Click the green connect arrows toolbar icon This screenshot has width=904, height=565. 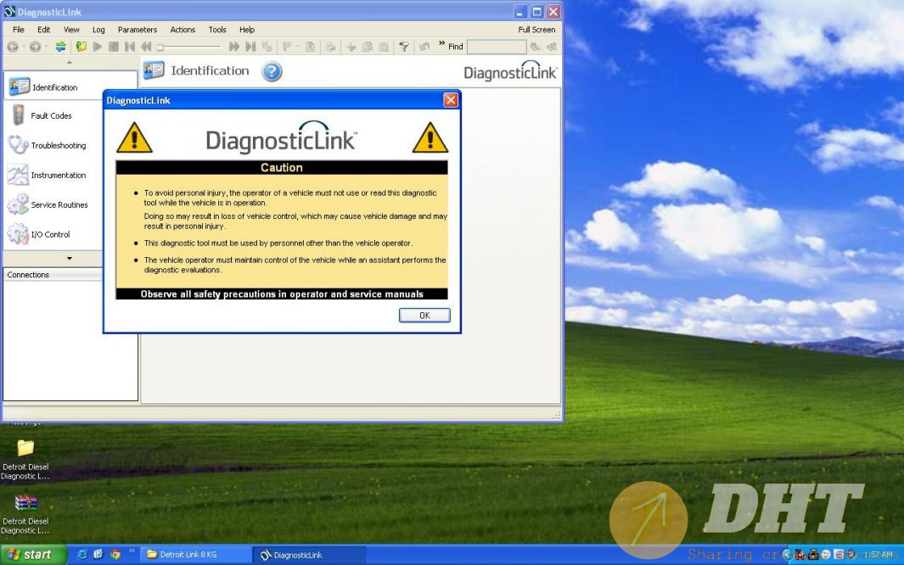pos(60,47)
